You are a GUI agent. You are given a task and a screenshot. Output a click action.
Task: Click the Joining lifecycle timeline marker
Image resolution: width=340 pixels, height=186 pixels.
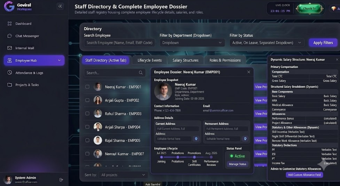click(161, 157)
